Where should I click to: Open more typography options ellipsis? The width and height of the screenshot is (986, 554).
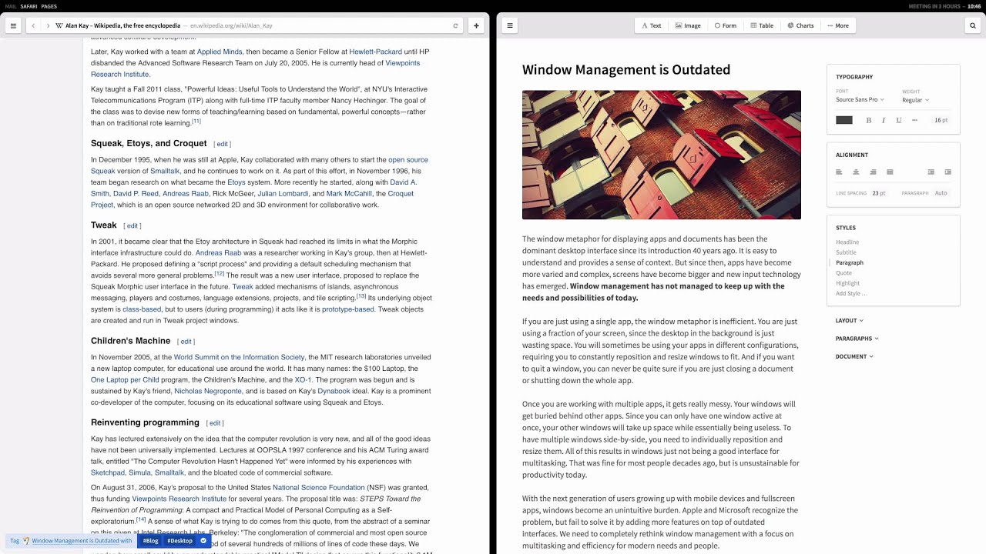tap(914, 120)
